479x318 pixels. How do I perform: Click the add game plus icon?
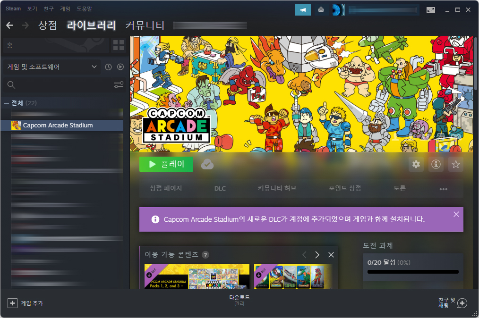12,303
